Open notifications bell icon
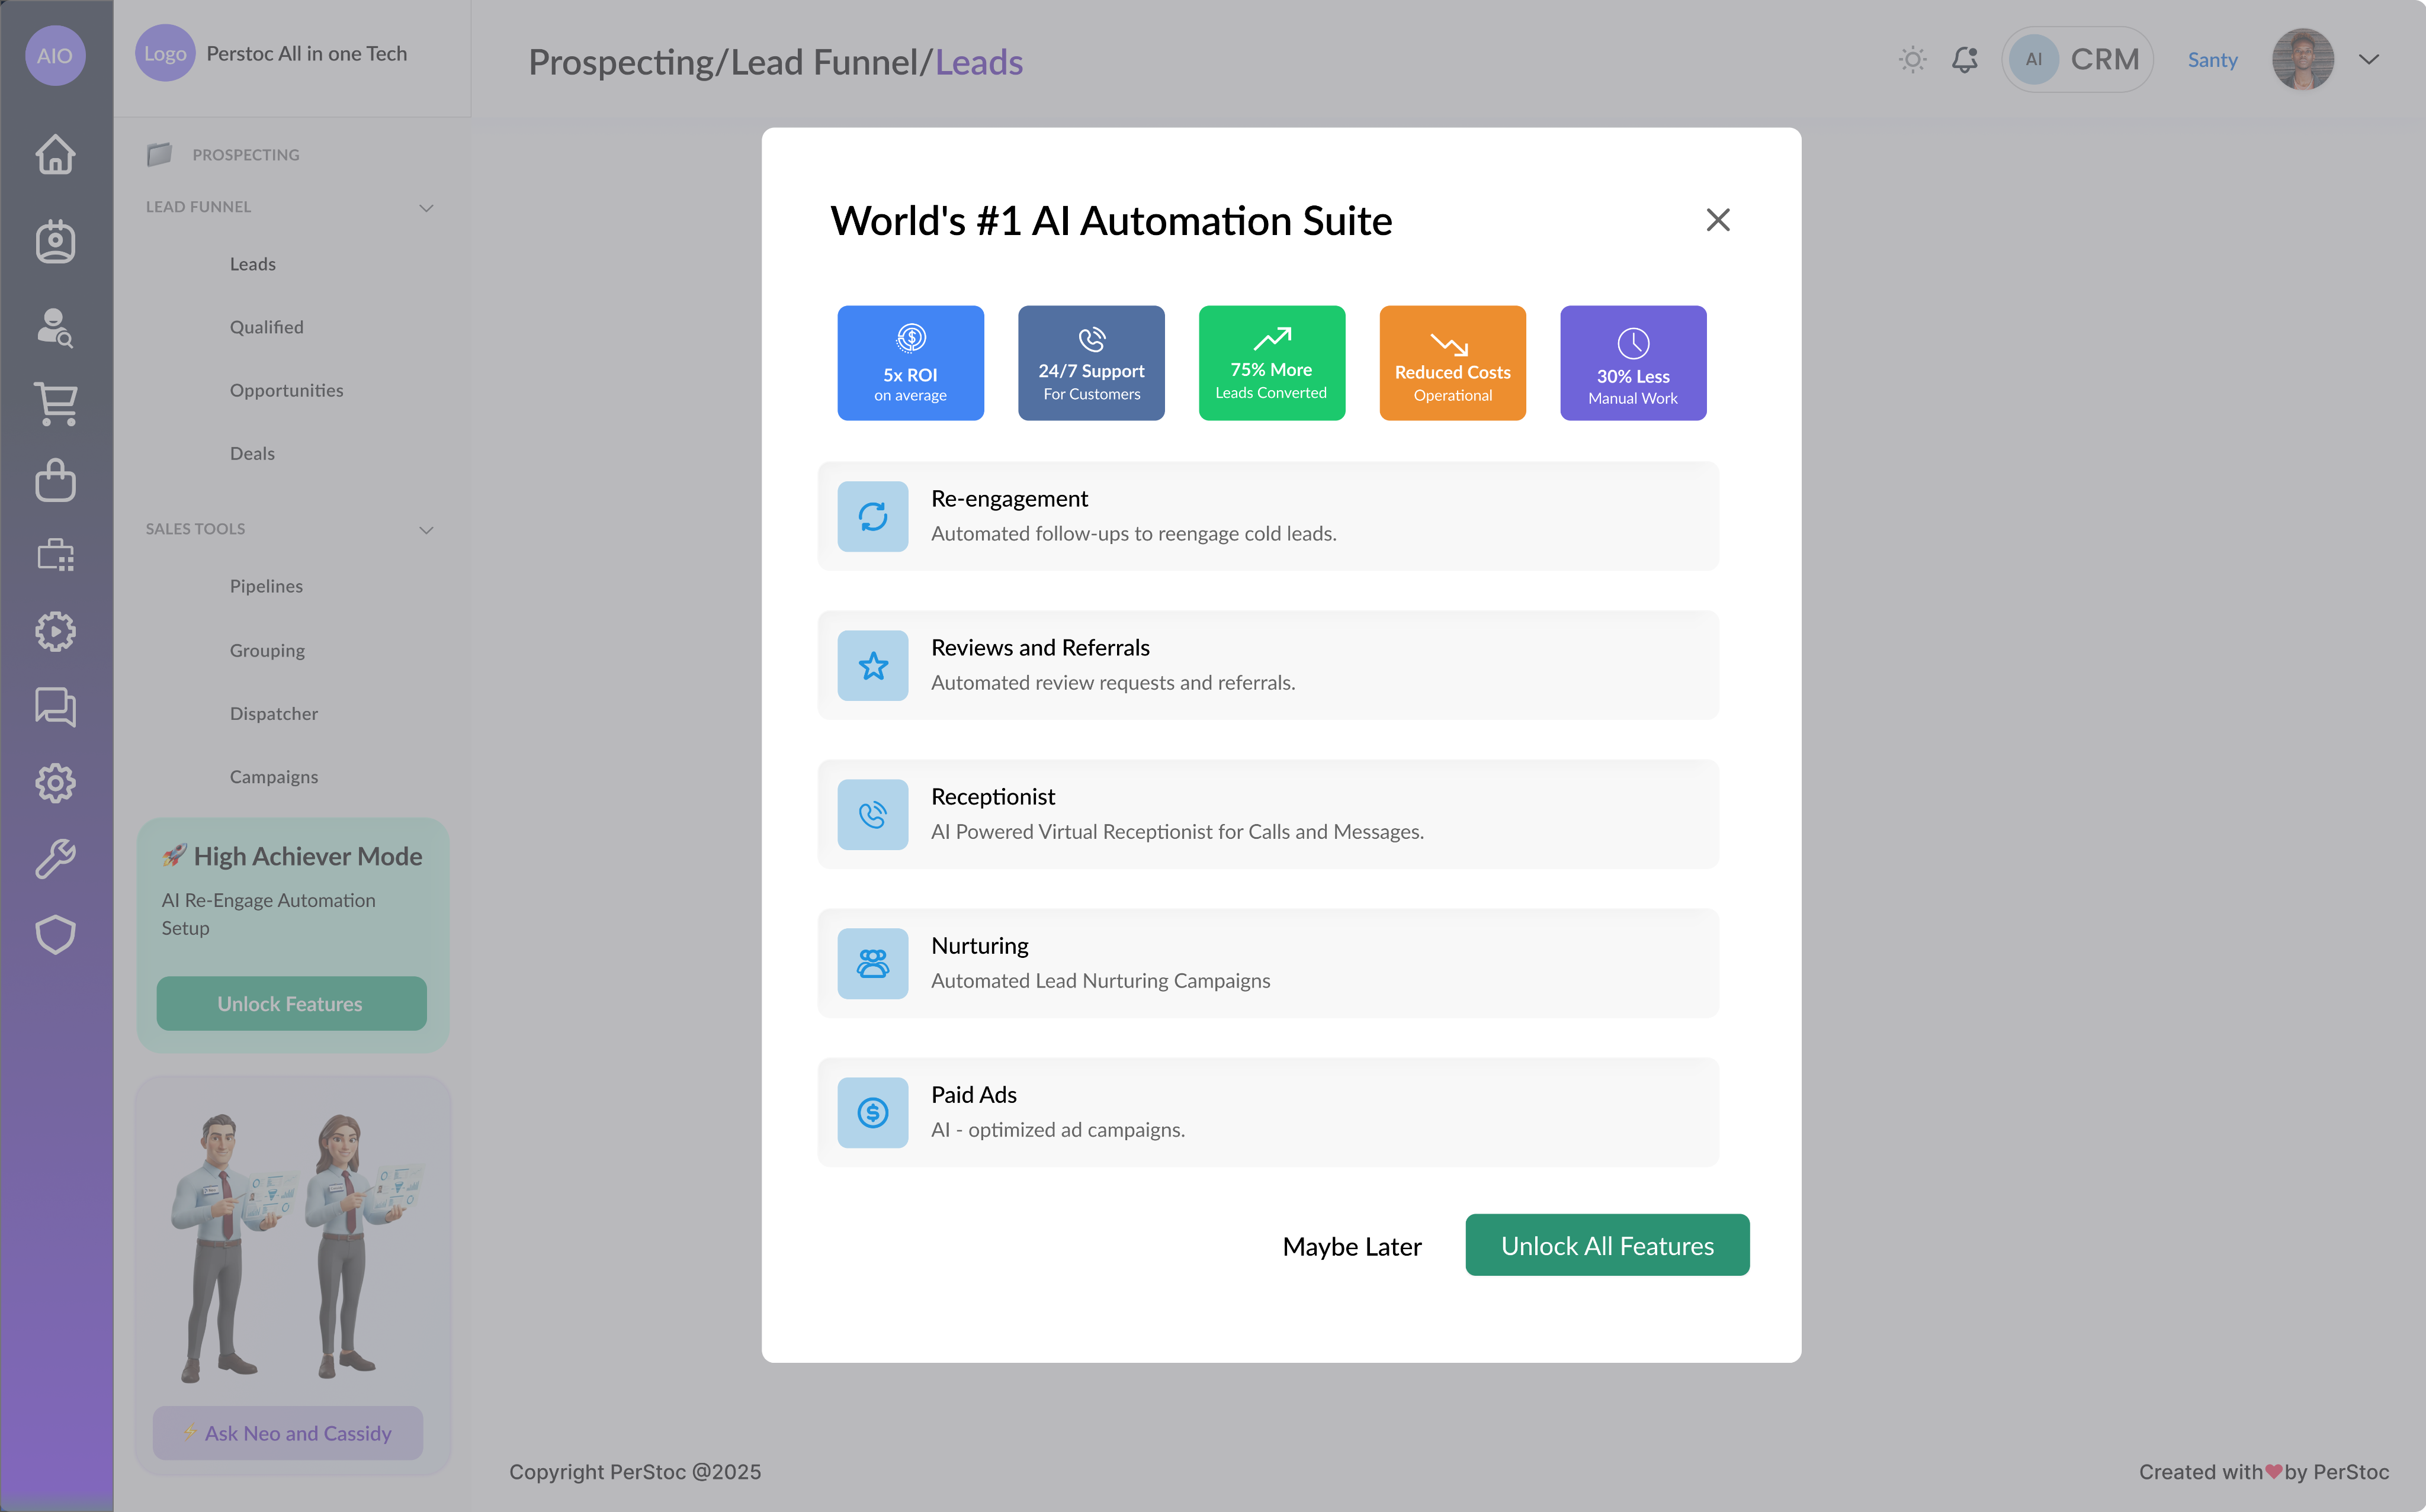2426x1512 pixels. (1964, 60)
